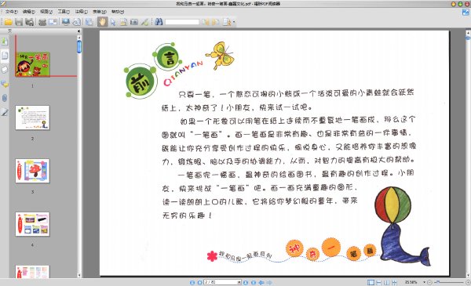471x286 pixels.
Task: Click the blue icon at the top-right corner
Action: coord(466,12)
